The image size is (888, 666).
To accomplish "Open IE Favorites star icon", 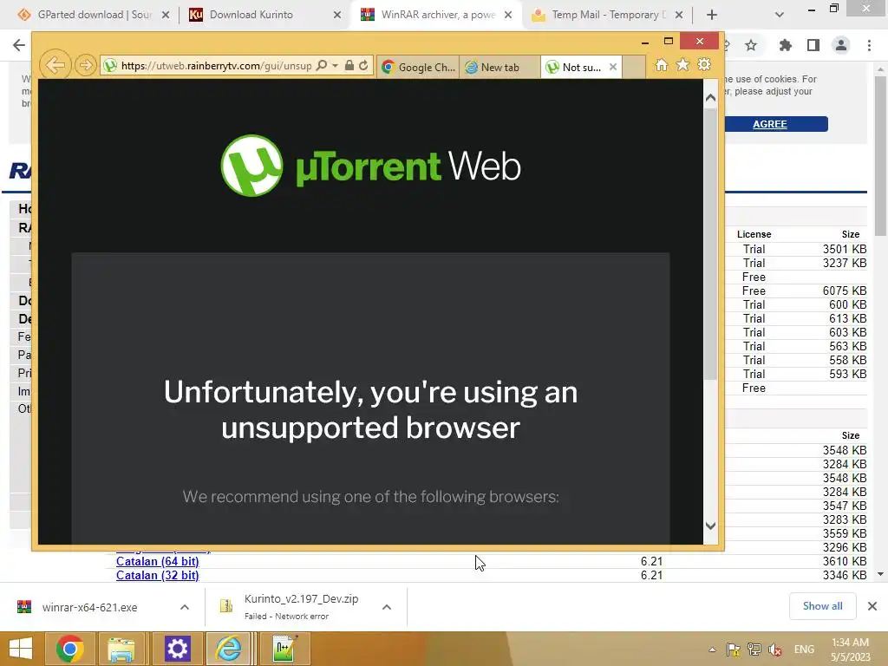I will click(x=683, y=65).
